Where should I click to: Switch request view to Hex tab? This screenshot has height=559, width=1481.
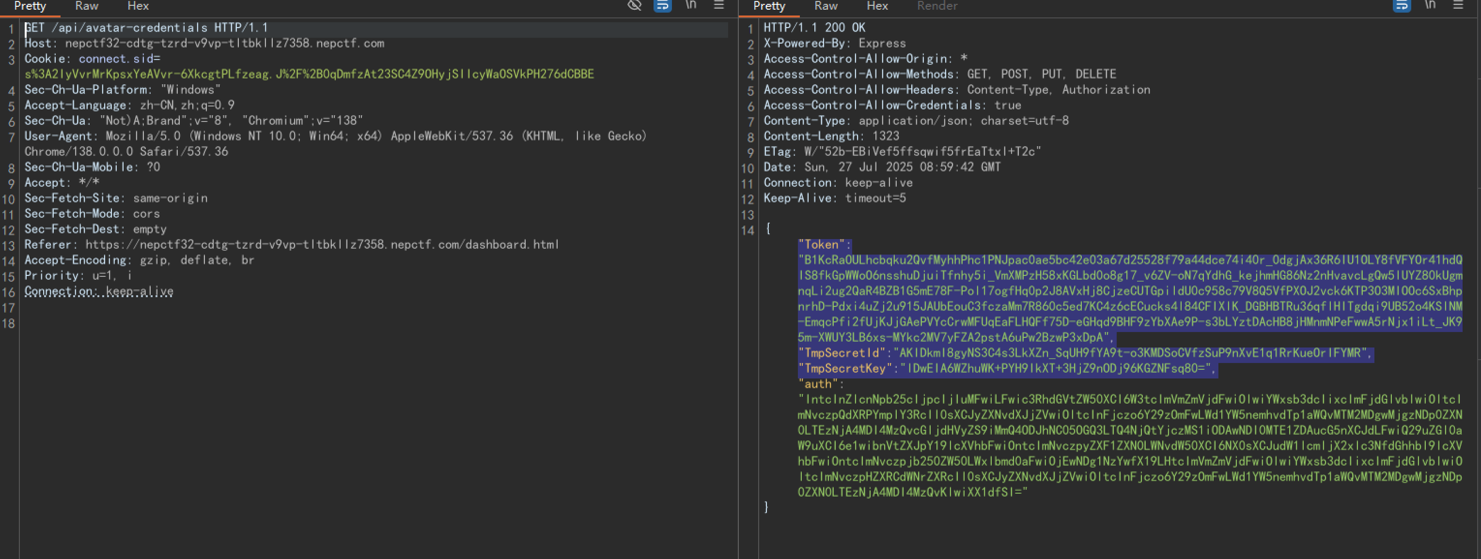coord(138,6)
